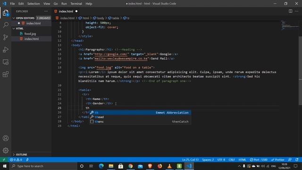Open the Explorer view in activity bar
Viewport: 302px width, 170px height.
click(x=6, y=13)
